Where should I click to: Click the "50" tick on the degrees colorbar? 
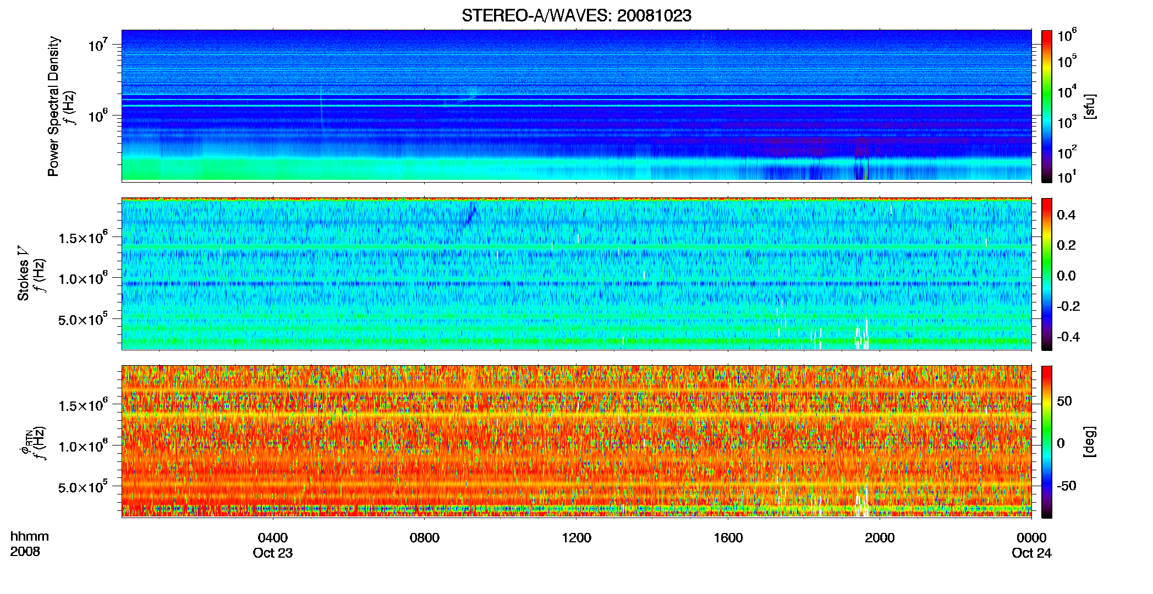[x=1064, y=401]
